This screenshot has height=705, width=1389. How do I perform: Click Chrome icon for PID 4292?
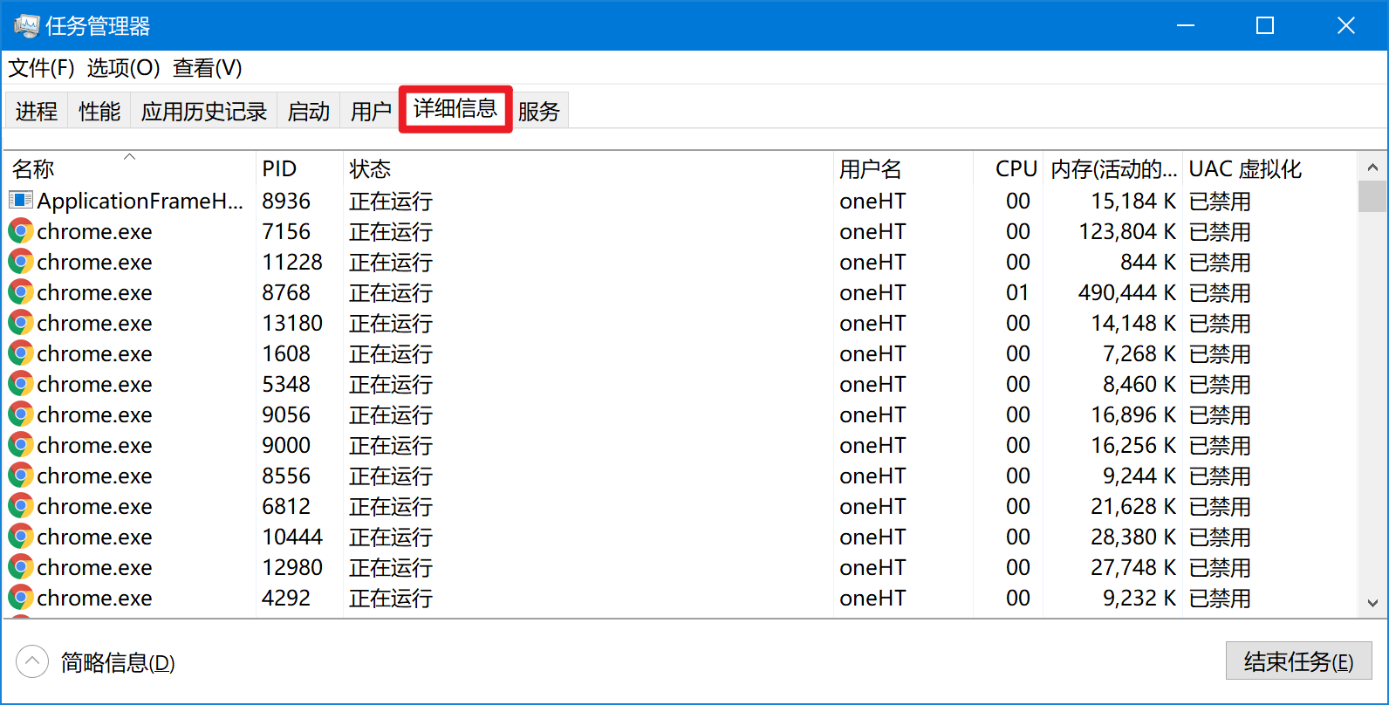(x=21, y=598)
